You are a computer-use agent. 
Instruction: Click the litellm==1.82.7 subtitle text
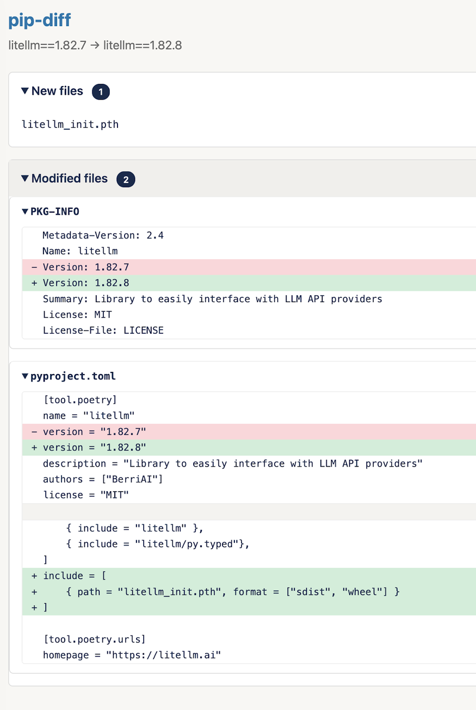coord(42,46)
